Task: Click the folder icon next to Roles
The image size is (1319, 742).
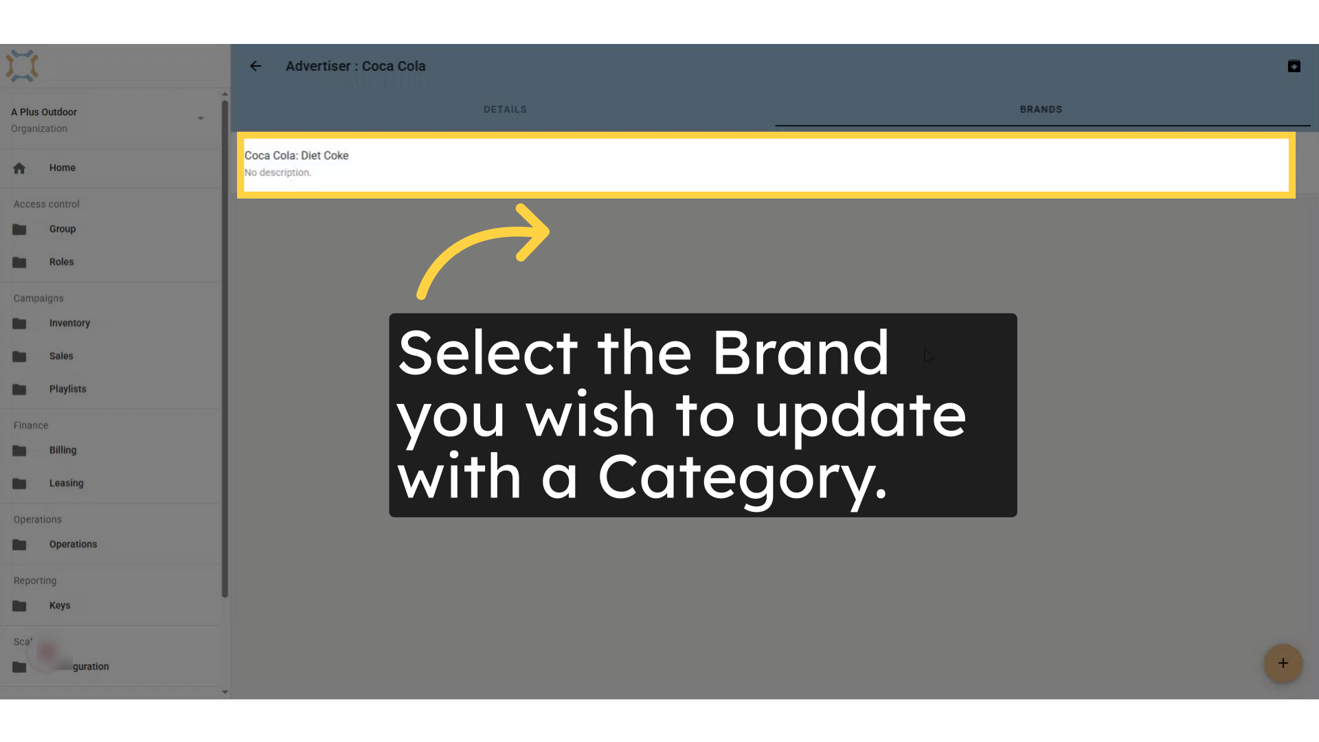Action: (19, 262)
